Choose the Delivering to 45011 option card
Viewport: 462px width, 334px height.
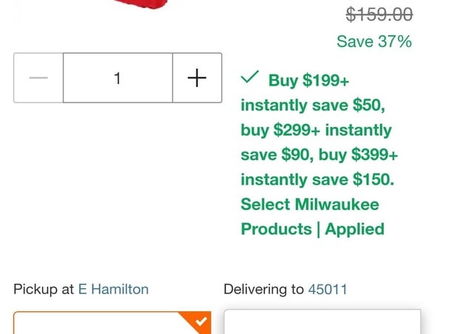click(x=323, y=321)
